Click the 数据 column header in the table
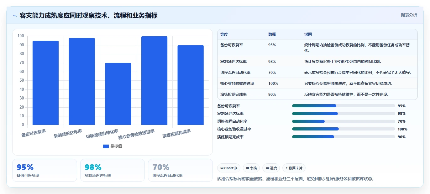 [272, 34]
